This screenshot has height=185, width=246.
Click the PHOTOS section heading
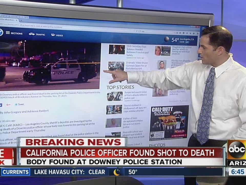pos(157,145)
